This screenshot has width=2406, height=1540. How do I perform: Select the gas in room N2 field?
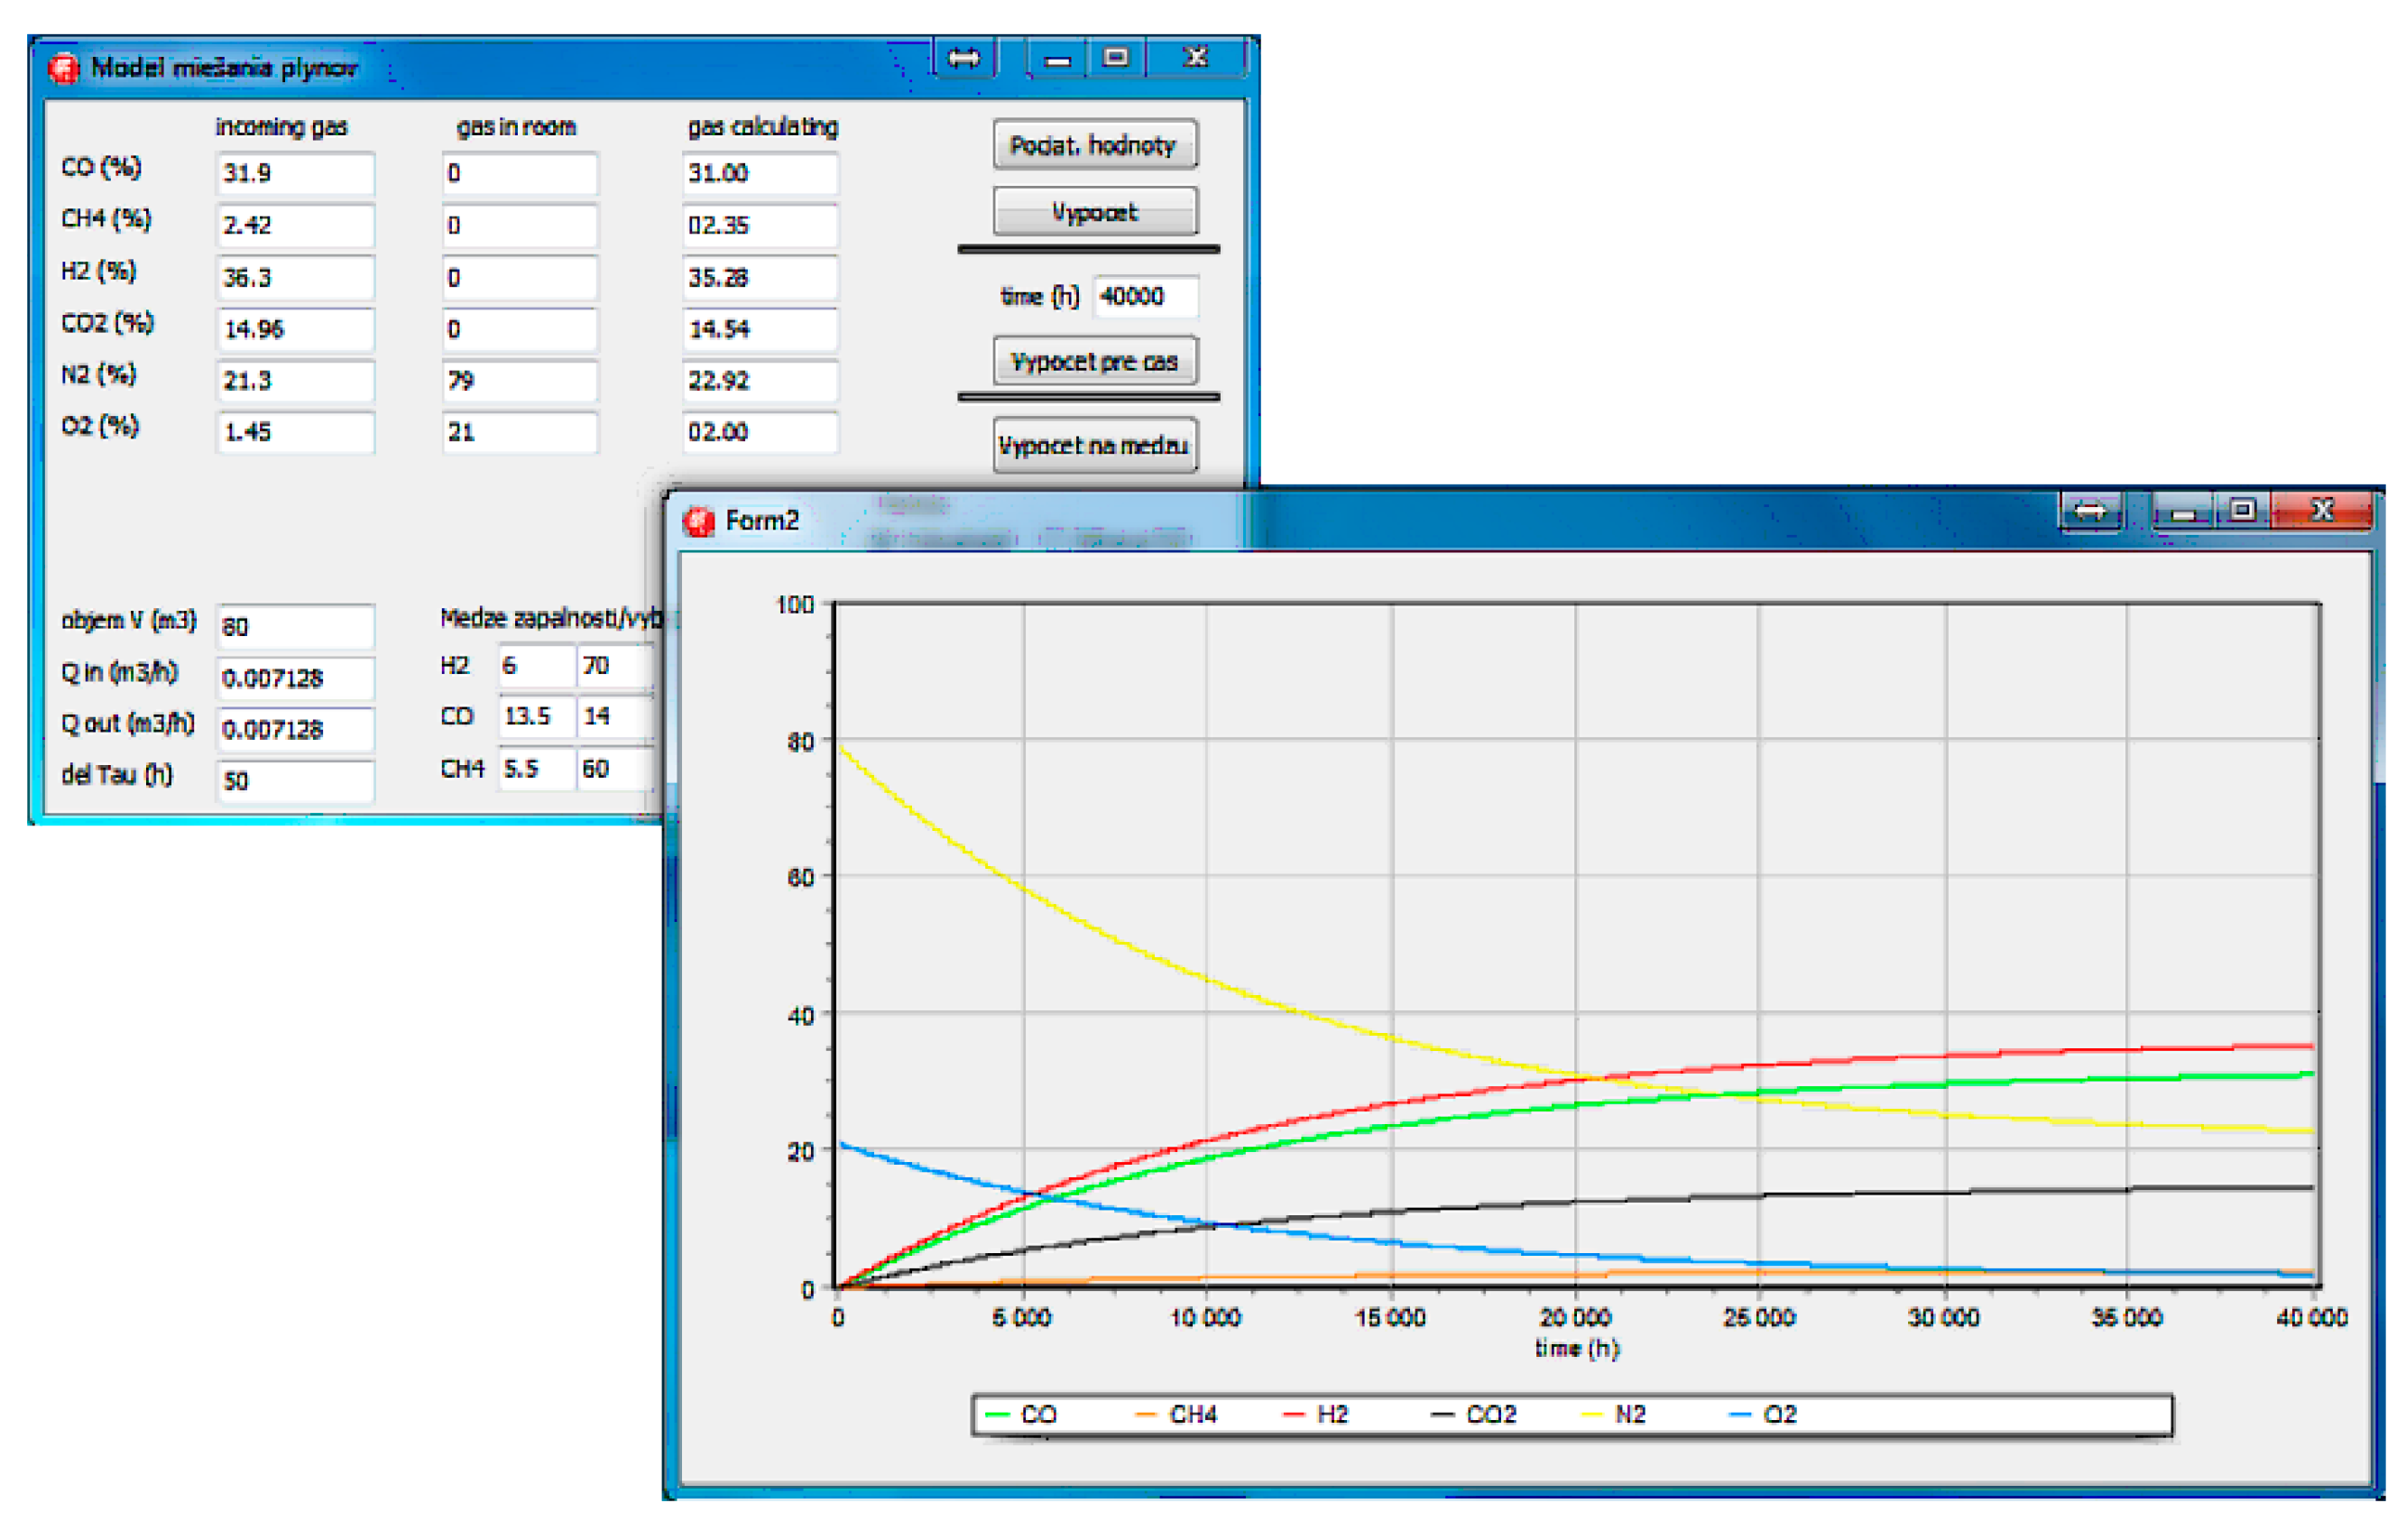pyautogui.click(x=519, y=381)
